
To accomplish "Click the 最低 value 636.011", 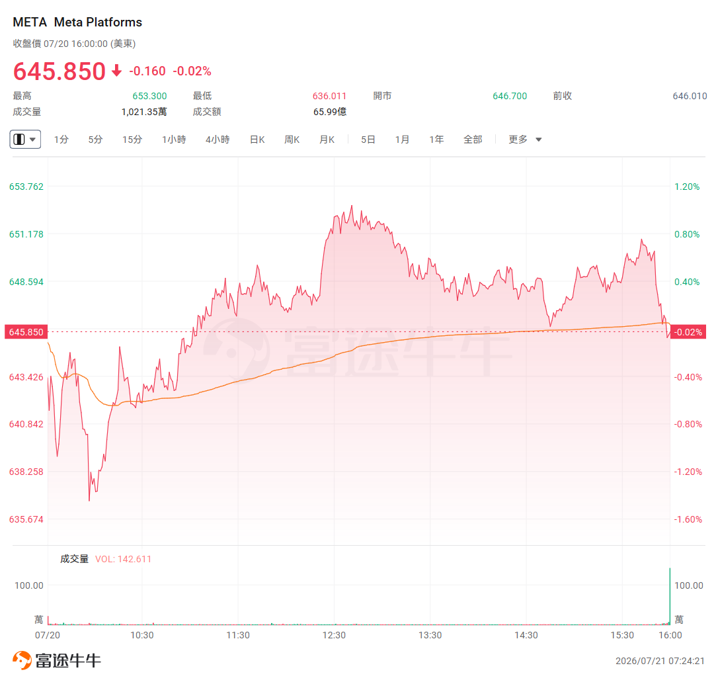I will click(329, 96).
